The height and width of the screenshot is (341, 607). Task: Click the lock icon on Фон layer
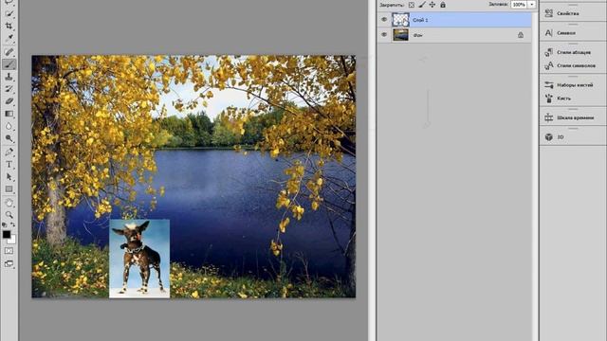pos(521,35)
